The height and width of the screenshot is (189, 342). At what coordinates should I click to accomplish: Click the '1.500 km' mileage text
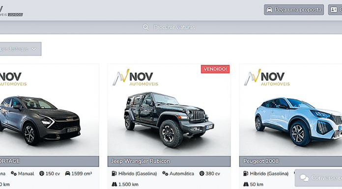(x=128, y=185)
